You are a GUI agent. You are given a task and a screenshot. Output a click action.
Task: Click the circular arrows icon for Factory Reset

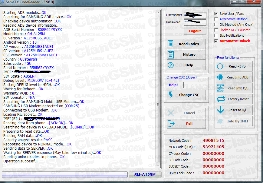coord(221,99)
